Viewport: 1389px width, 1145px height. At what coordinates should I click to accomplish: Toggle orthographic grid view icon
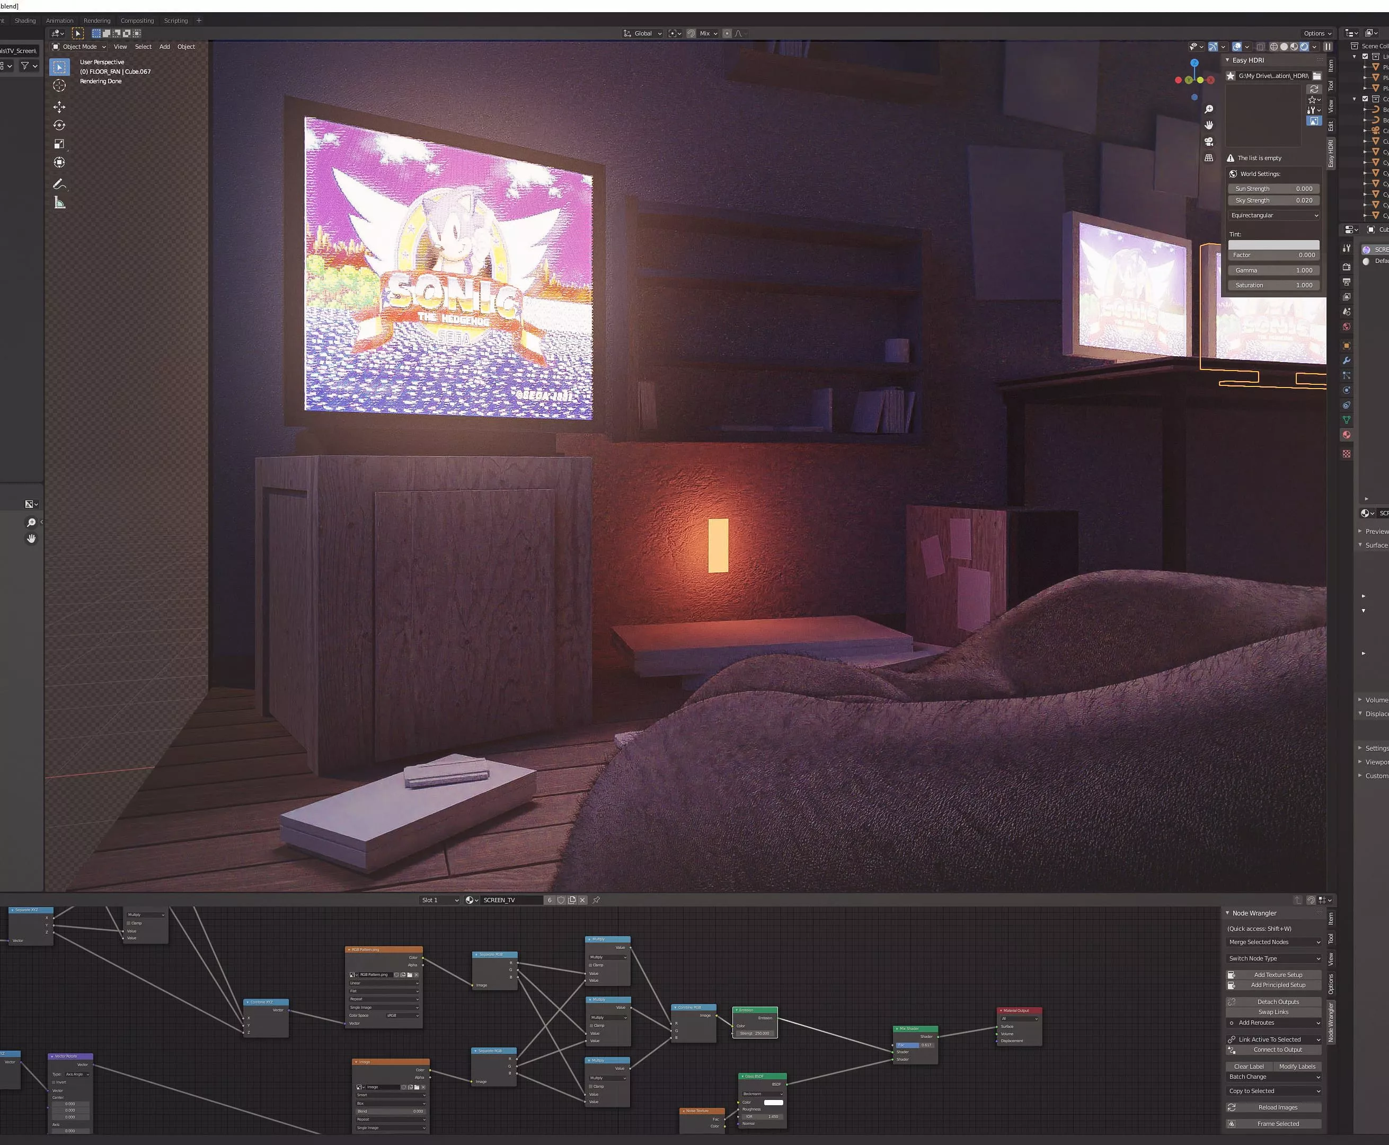click(x=1208, y=157)
